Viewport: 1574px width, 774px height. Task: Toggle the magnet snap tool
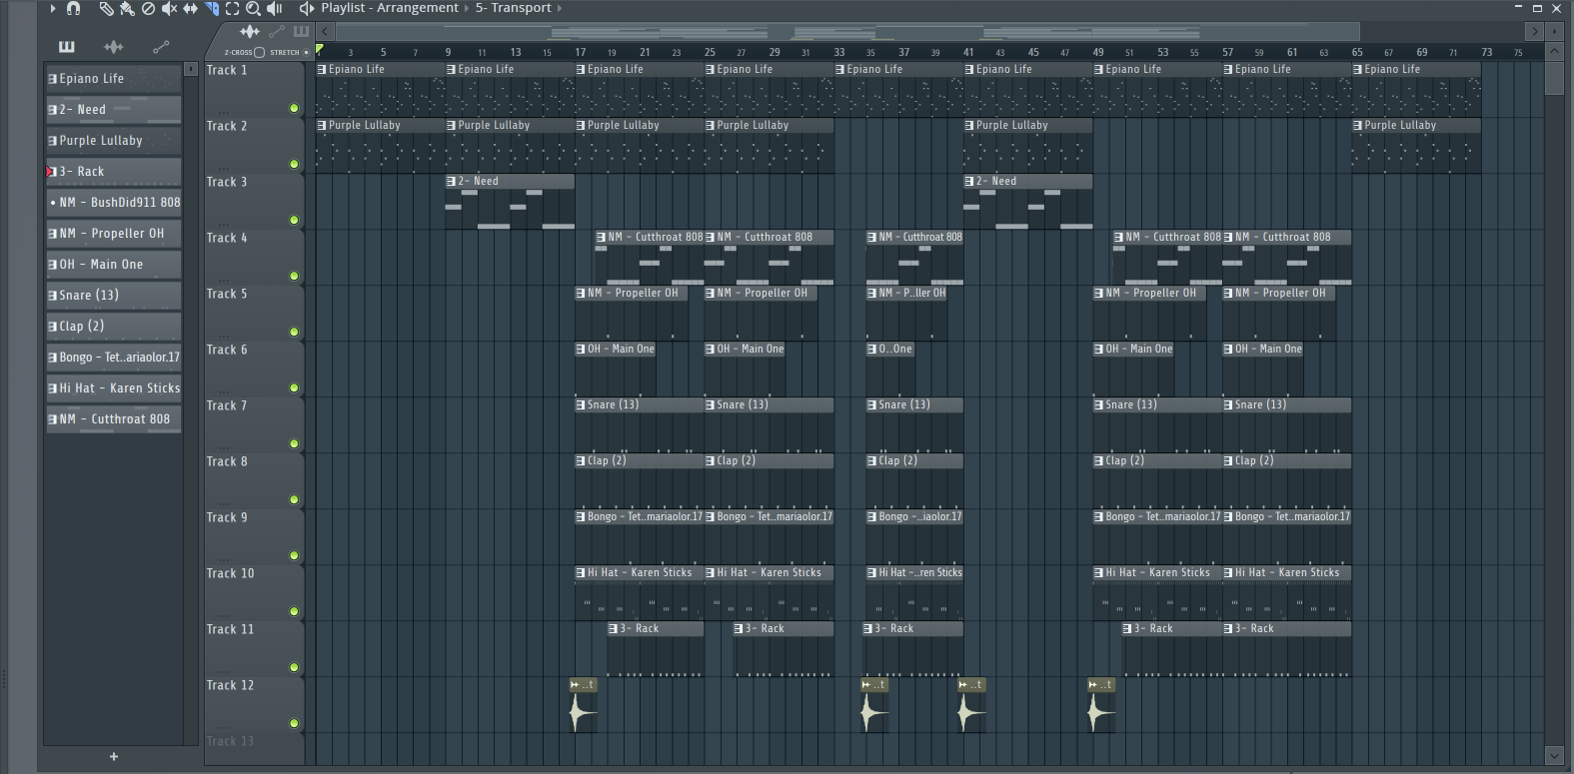73,8
